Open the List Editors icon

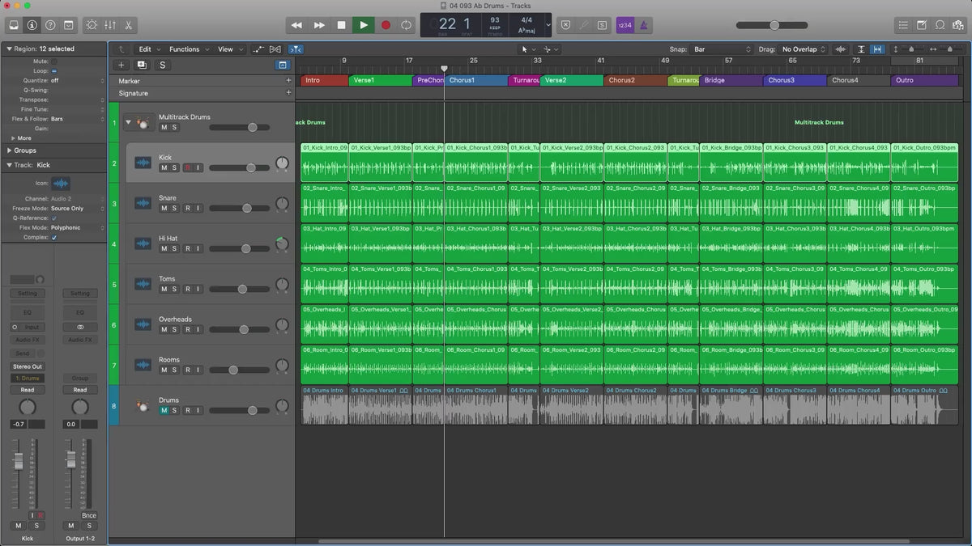[x=903, y=25]
